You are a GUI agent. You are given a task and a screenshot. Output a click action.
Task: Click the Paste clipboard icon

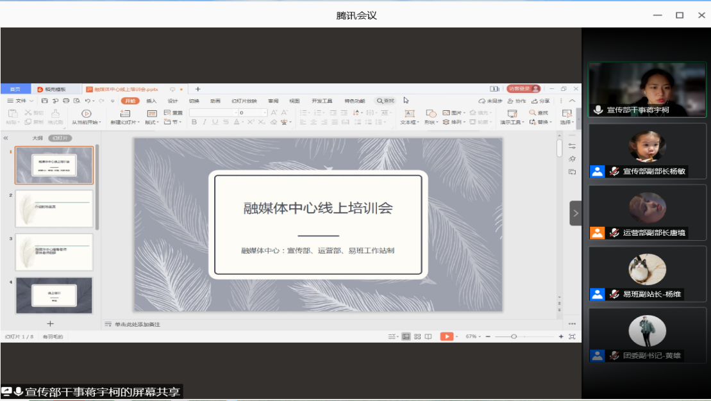pos(13,113)
